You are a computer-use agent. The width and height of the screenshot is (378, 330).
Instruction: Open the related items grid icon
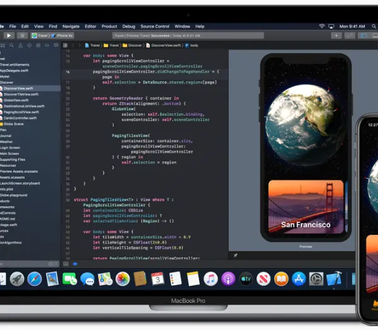pos(65,45)
